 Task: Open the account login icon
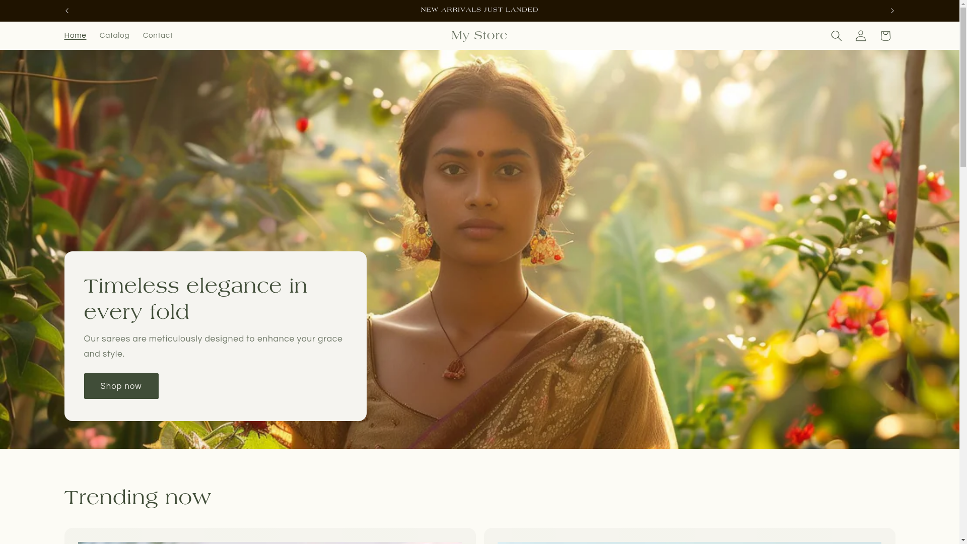tap(861, 36)
